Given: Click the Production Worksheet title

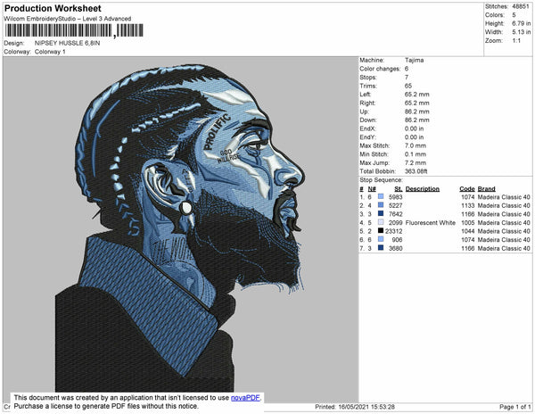Looking at the screenshot, I should click(53, 9).
